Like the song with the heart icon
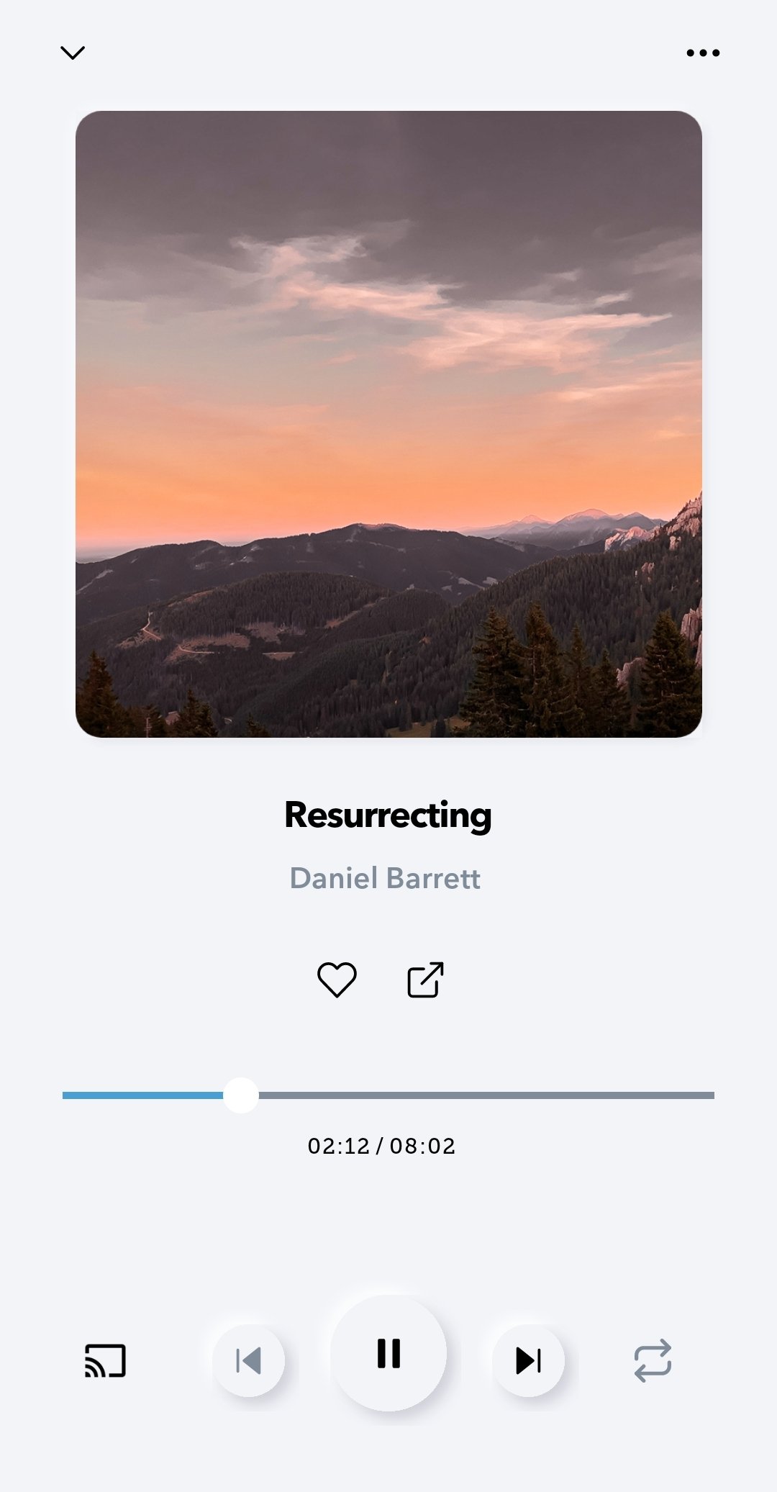 coord(337,980)
